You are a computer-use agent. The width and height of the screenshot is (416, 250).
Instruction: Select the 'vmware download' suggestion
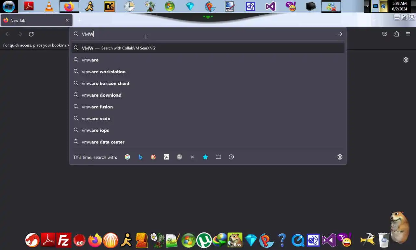(208, 95)
